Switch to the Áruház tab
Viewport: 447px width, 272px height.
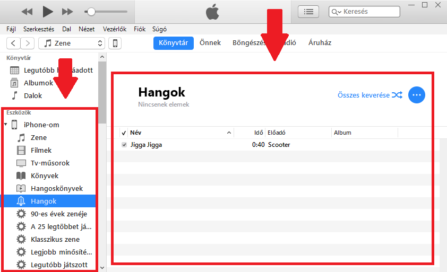point(320,43)
